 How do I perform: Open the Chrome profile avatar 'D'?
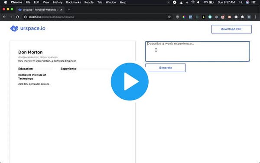point(249,17)
